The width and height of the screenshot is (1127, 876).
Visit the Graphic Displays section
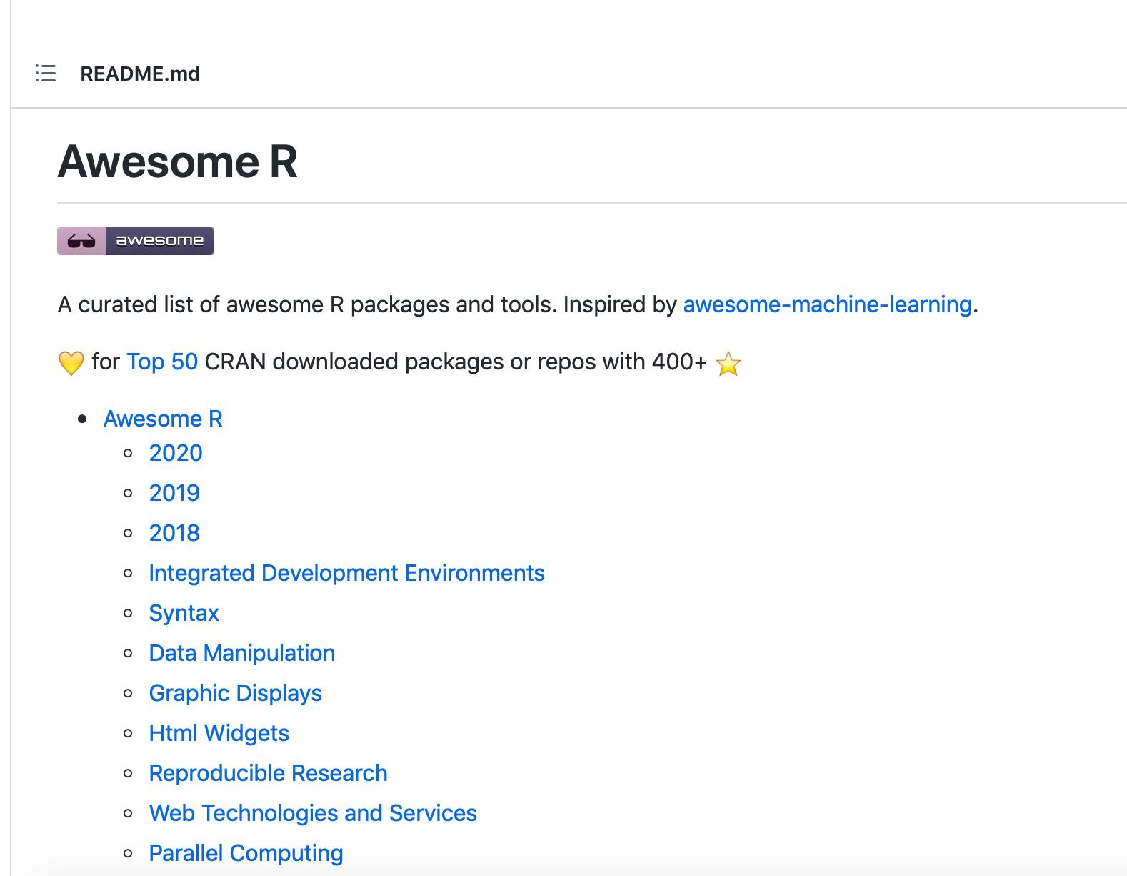[x=235, y=693]
